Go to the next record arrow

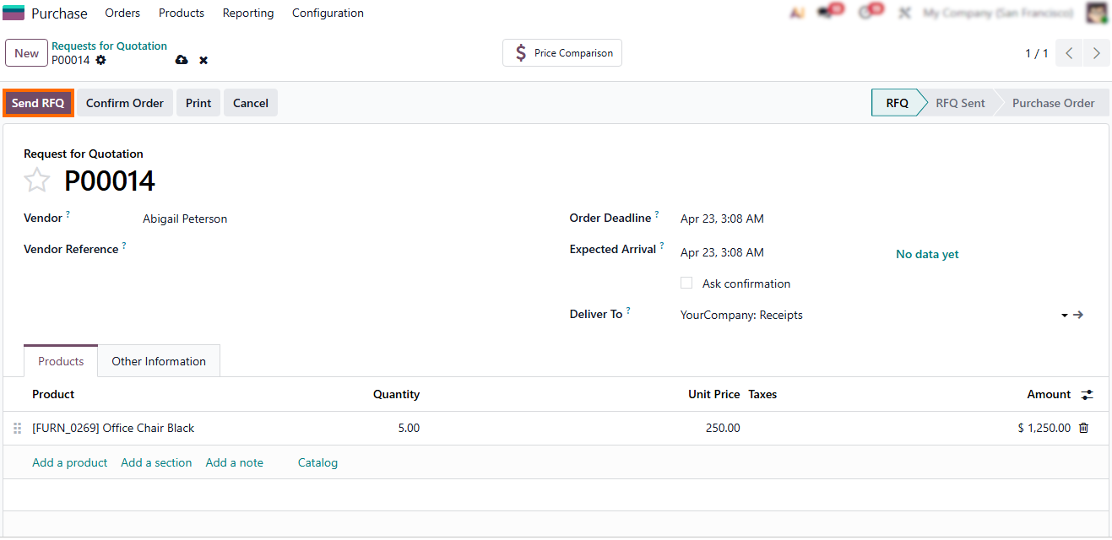click(1096, 53)
